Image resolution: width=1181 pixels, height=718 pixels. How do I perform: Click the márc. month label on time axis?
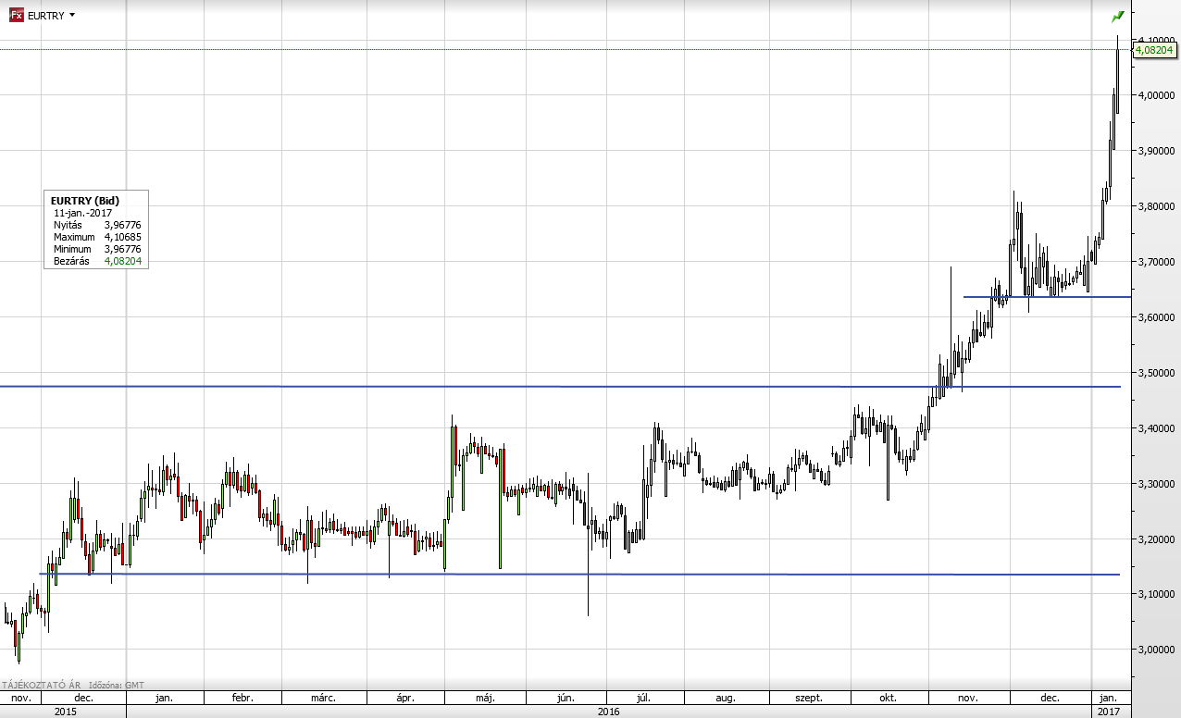click(322, 698)
